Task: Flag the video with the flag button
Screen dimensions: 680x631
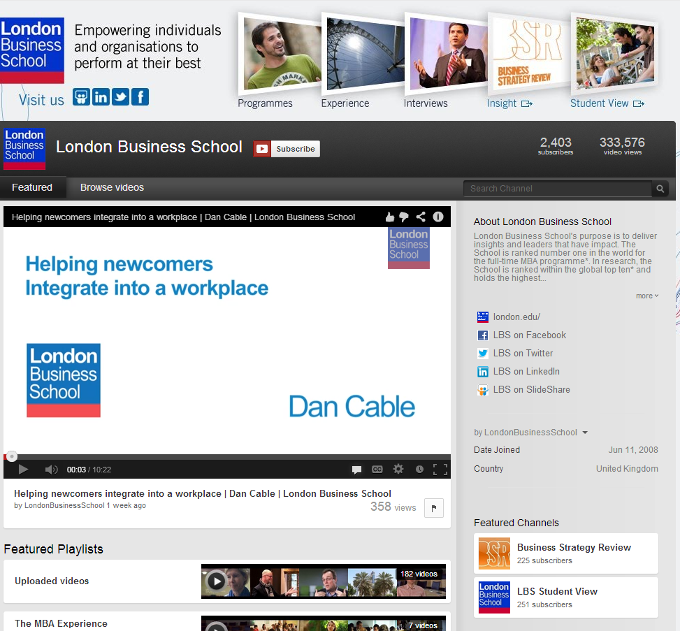Action: [x=434, y=508]
